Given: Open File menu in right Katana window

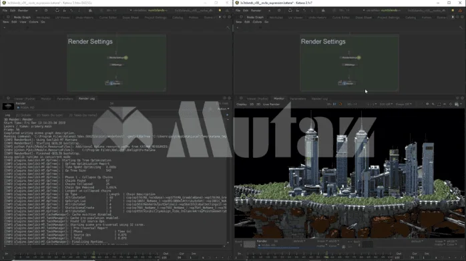Looking at the screenshot, I should click(x=238, y=11).
